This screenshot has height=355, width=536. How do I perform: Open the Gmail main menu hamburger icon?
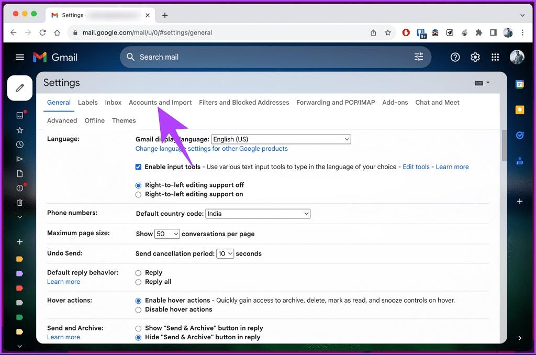[20, 57]
